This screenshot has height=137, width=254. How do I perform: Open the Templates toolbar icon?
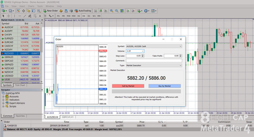[153, 11]
